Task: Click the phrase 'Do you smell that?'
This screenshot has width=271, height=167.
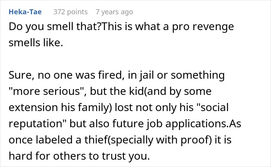Action: click(55, 27)
